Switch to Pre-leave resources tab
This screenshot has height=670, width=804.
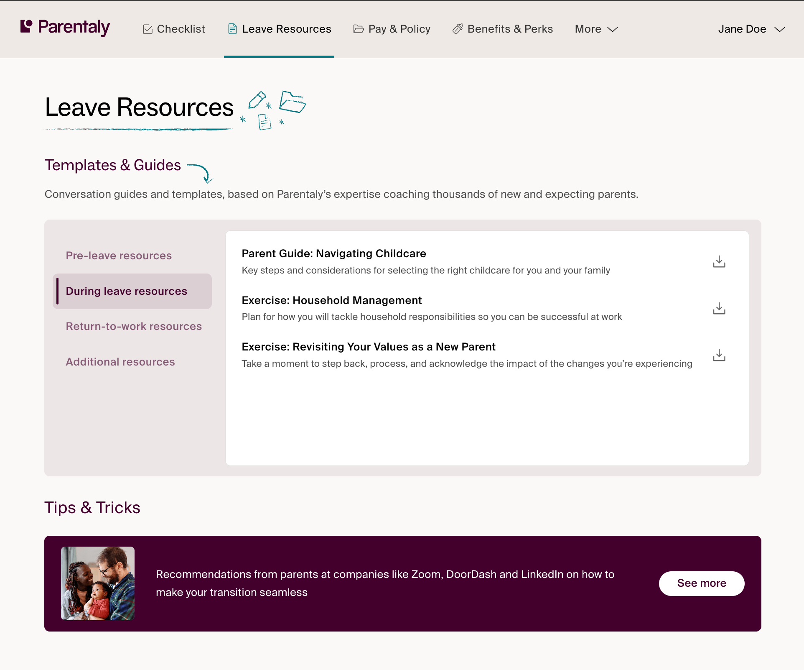coord(119,256)
